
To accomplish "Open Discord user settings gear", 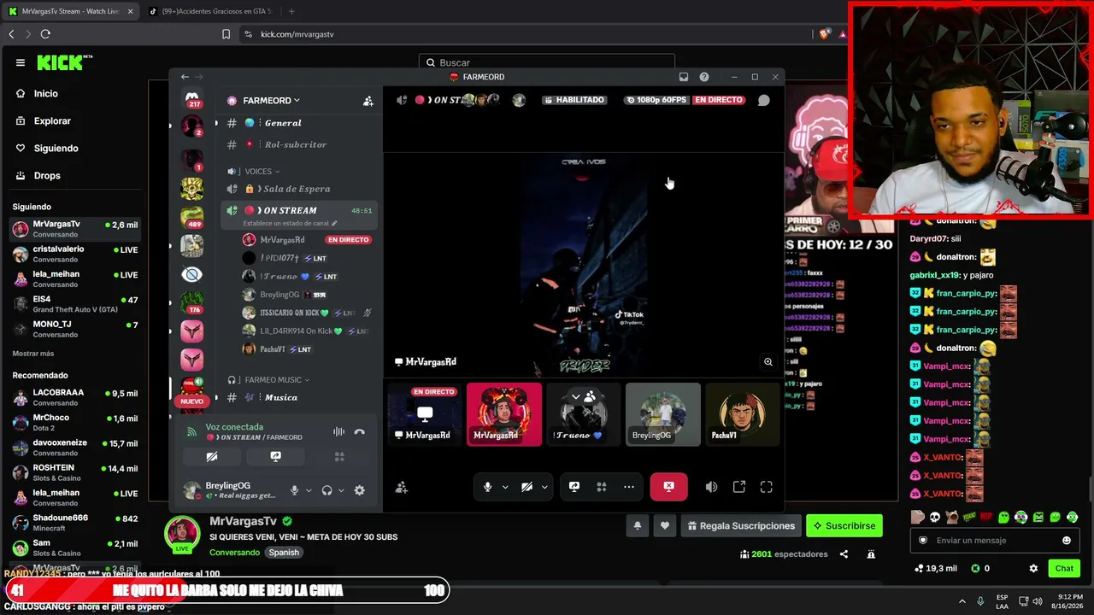I will [x=360, y=490].
